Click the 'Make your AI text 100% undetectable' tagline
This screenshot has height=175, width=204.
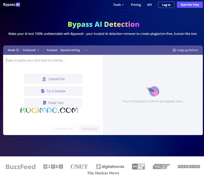click(103, 34)
